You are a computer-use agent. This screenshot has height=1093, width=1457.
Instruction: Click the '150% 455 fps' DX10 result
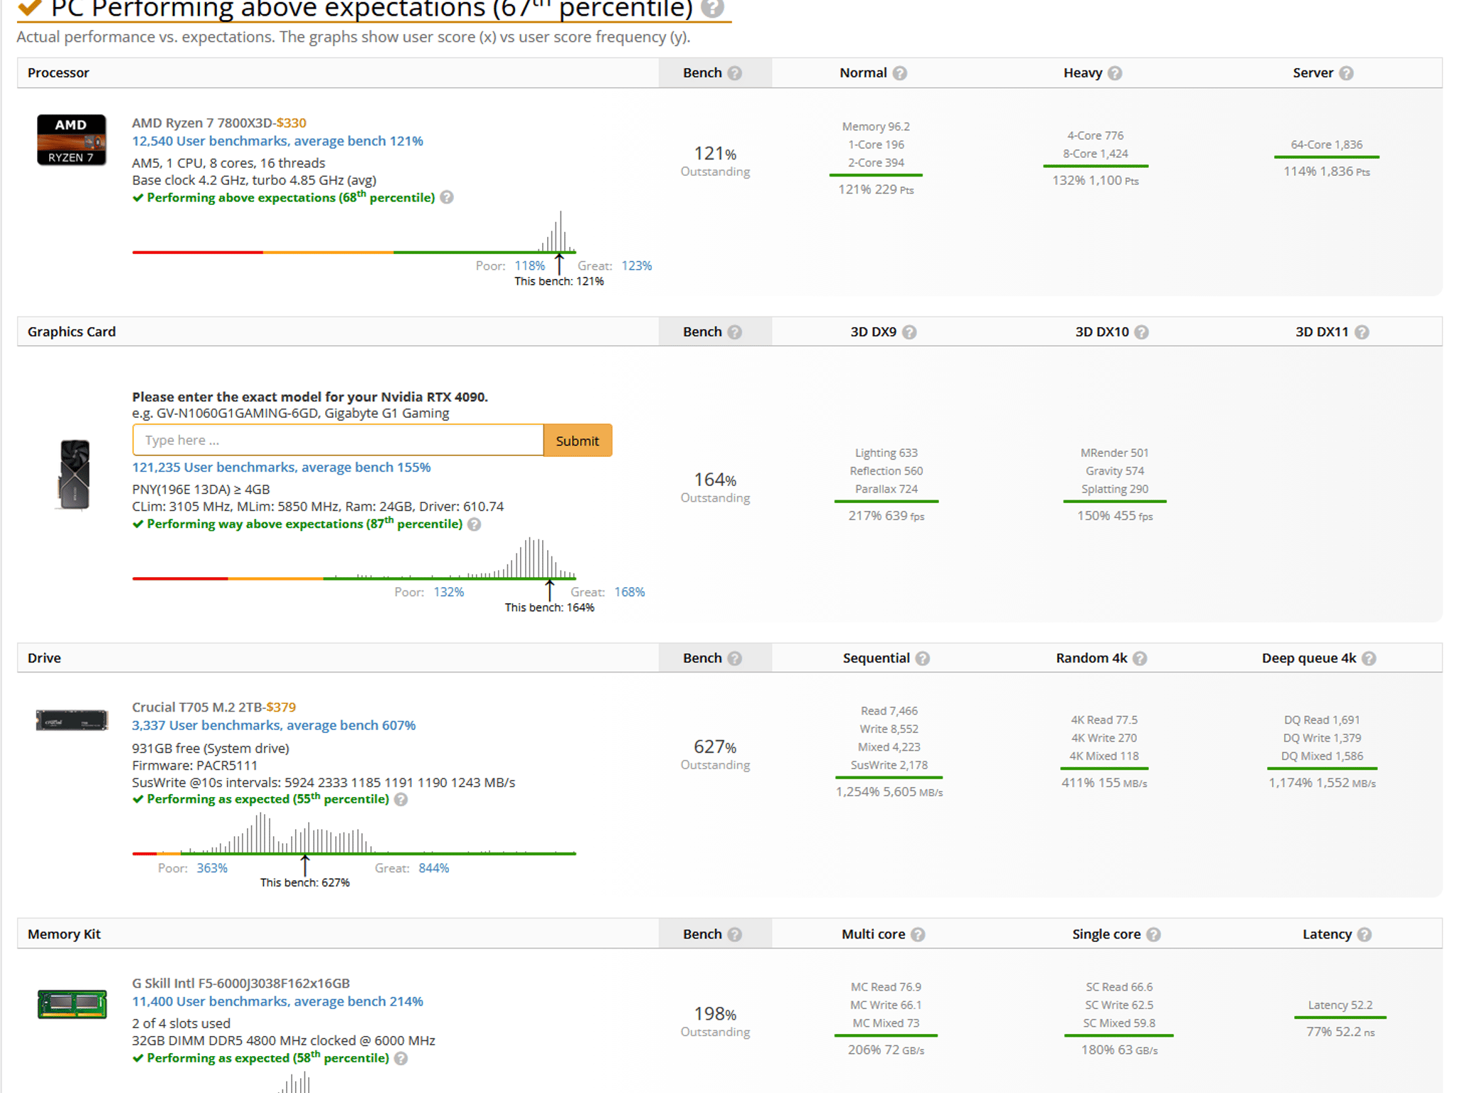[x=1115, y=516]
